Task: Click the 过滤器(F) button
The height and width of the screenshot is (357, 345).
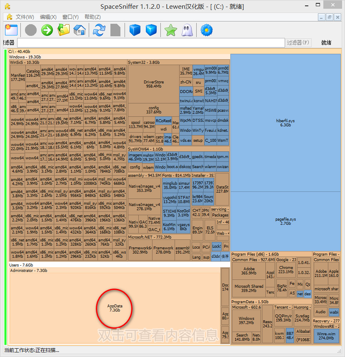Action: 298,43
